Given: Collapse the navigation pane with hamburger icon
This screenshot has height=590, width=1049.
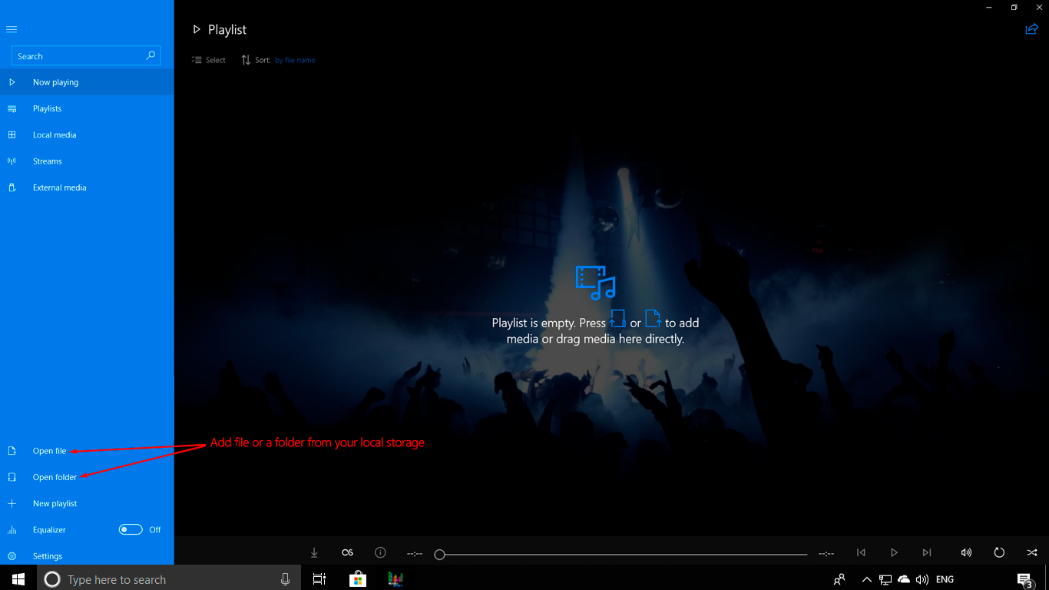Looking at the screenshot, I should (x=12, y=29).
